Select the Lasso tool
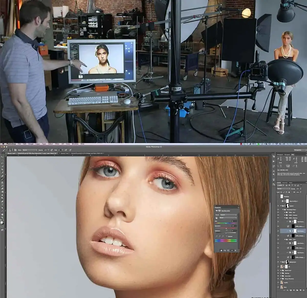Viewport: 307px width, 298px height. [x=3, y=163]
